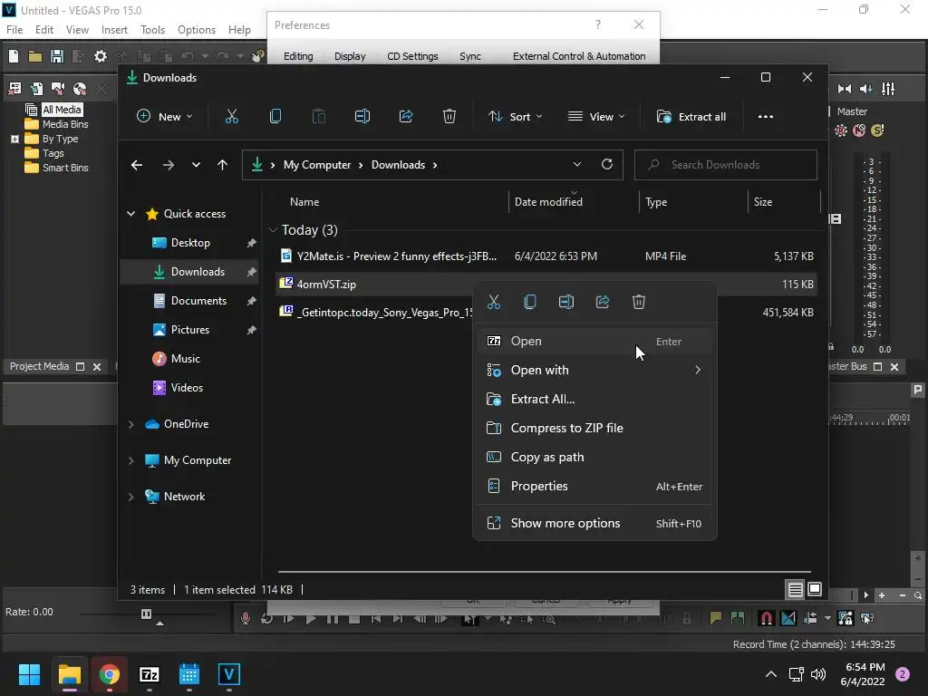
Task: Expand the Network tree node
Action: pyautogui.click(x=130, y=497)
